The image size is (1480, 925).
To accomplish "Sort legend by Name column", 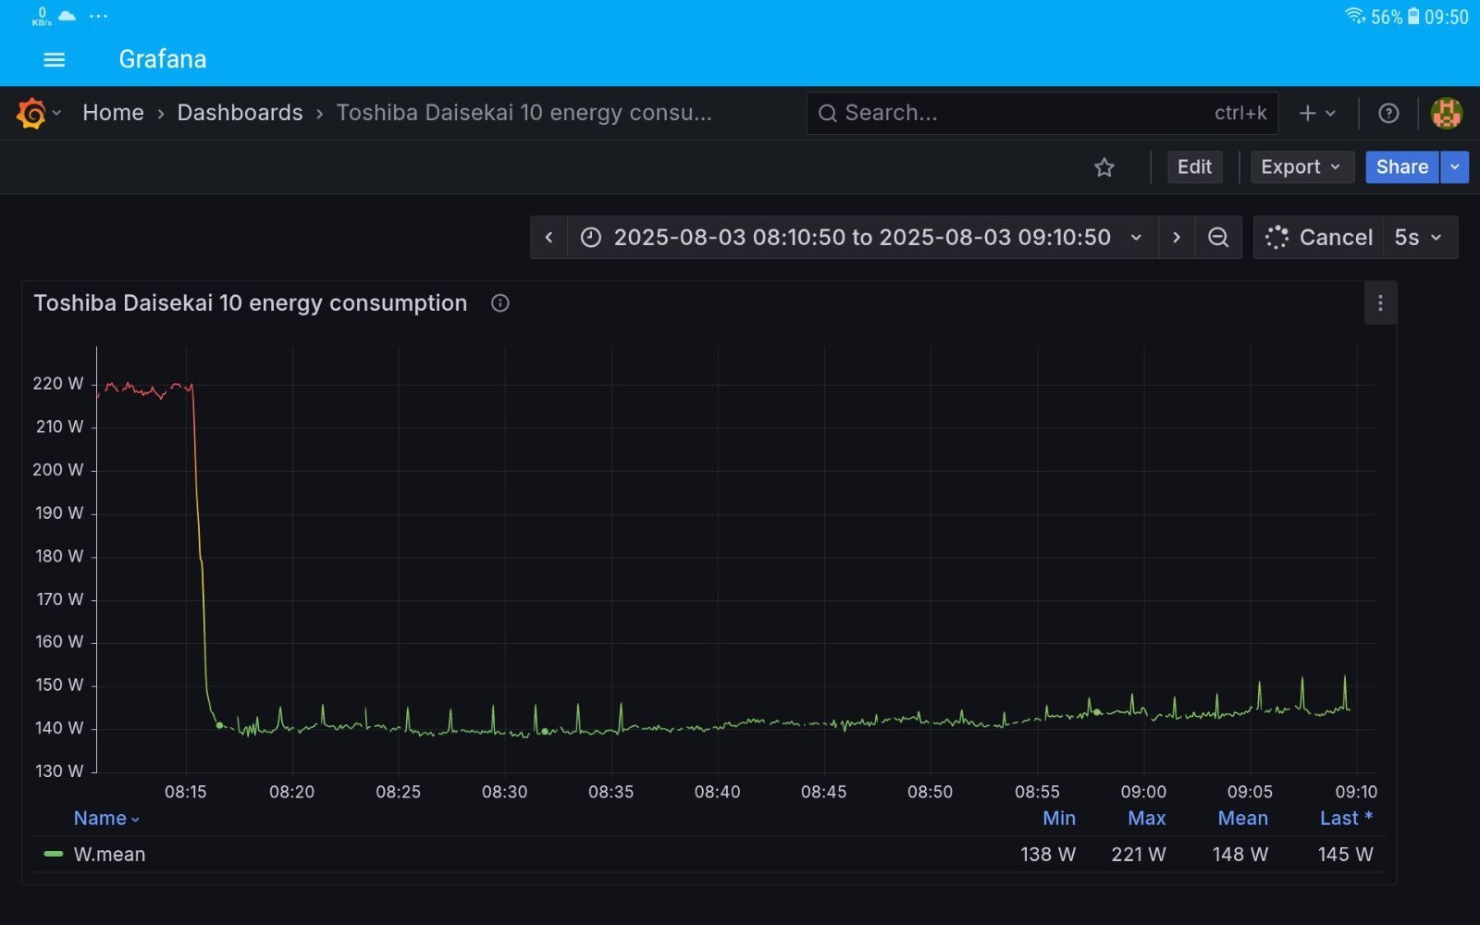I will coord(106,819).
